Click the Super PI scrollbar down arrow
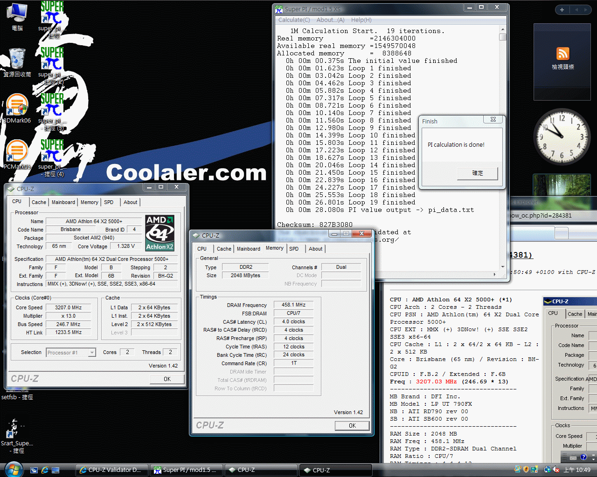 502,267
